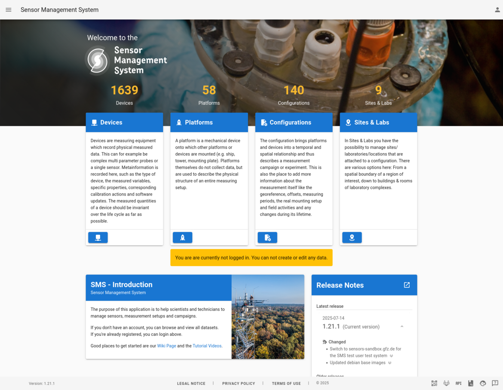The width and height of the screenshot is (503, 390).
Task: Open devices via the Devices card's bottom button
Action: (98, 237)
